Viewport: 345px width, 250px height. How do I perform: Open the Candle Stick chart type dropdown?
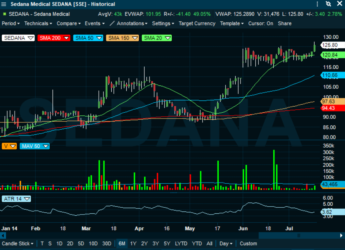coord(18,244)
